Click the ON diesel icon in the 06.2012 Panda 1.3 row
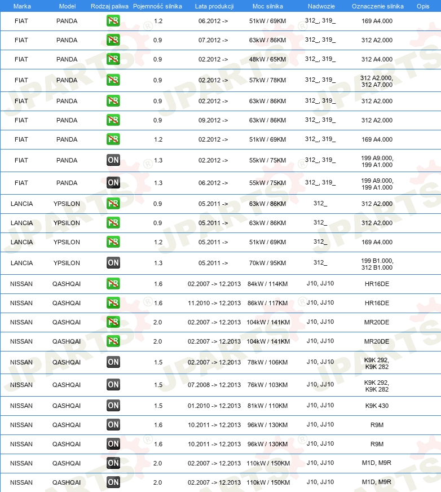 [x=113, y=183]
